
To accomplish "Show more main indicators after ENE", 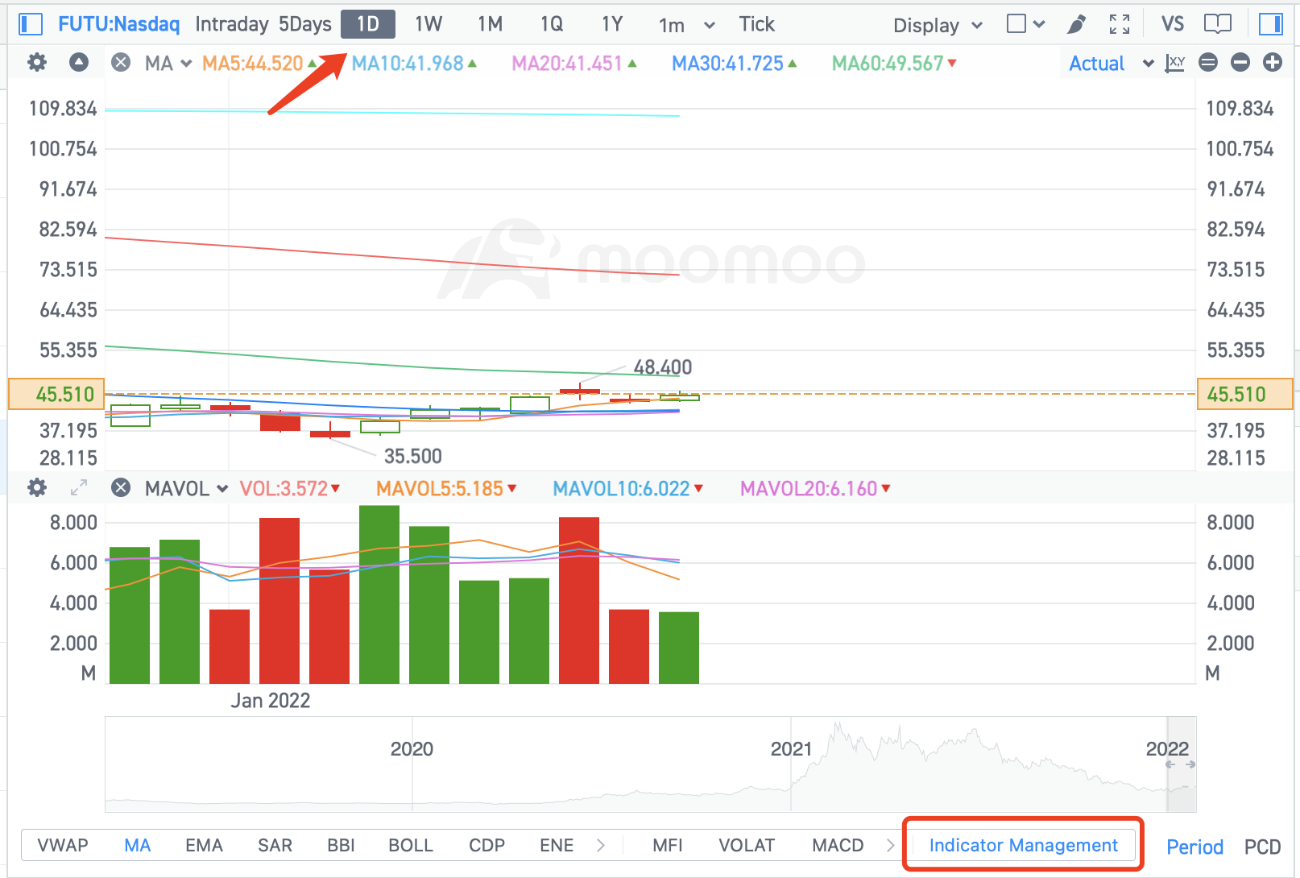I will [x=601, y=845].
